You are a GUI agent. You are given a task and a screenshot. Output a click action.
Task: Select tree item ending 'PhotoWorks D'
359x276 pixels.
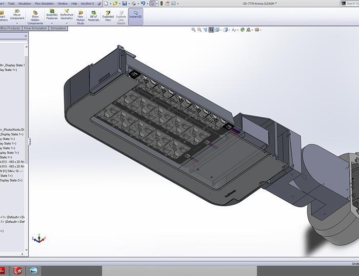point(12,130)
